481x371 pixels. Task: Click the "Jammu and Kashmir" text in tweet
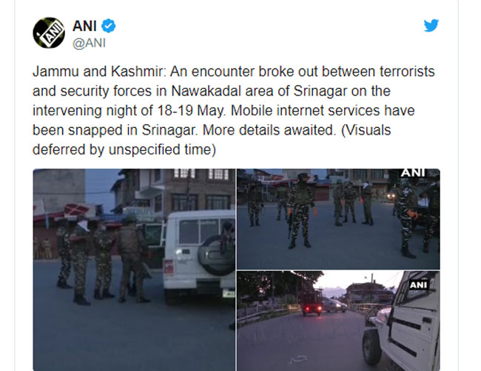click(98, 72)
